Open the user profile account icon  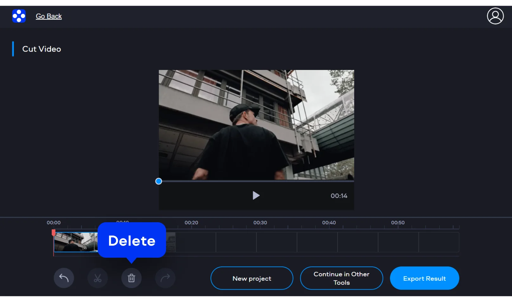[495, 16]
